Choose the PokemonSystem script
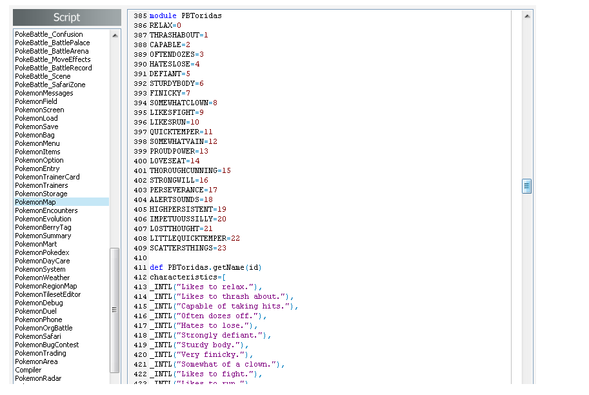589x395 pixels. (40, 269)
